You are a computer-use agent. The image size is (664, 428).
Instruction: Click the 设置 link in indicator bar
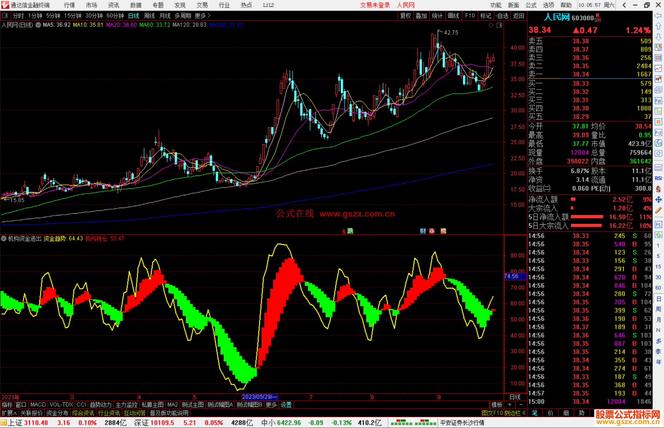pyautogui.click(x=286, y=405)
